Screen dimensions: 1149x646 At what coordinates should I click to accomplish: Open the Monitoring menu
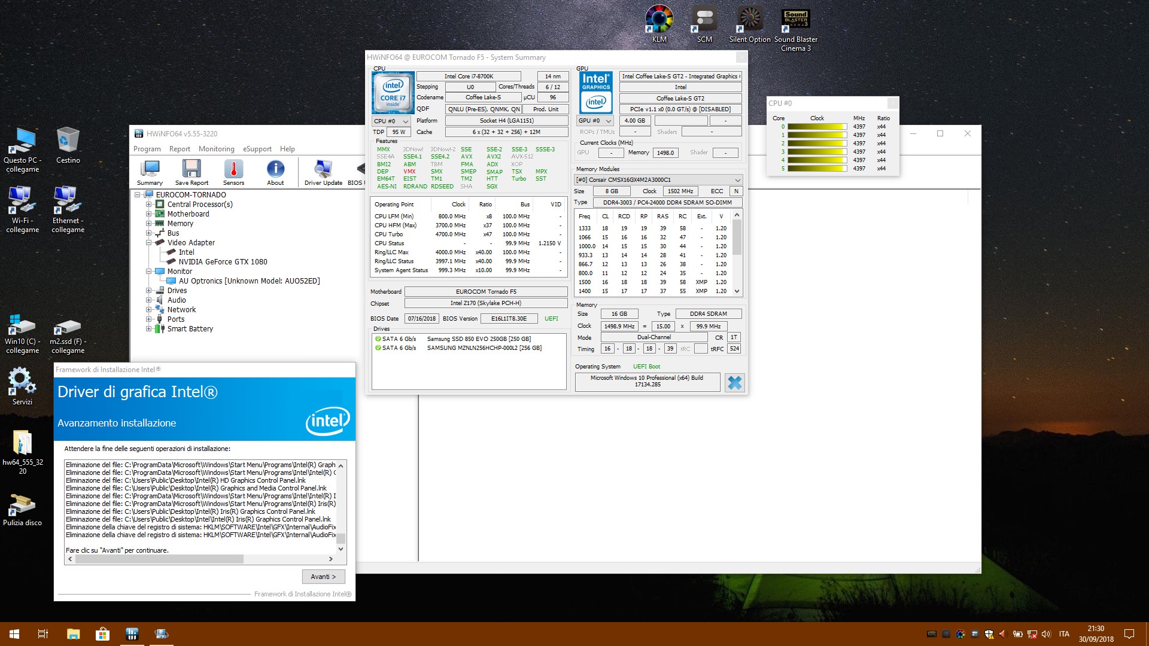216,149
